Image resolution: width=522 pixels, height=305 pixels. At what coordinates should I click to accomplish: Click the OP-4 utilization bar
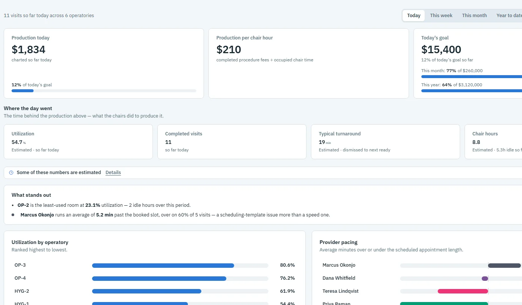[180, 279]
